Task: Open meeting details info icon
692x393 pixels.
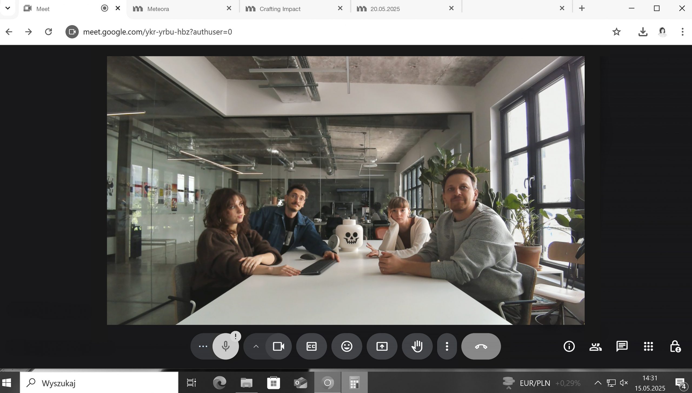Action: [569, 346]
